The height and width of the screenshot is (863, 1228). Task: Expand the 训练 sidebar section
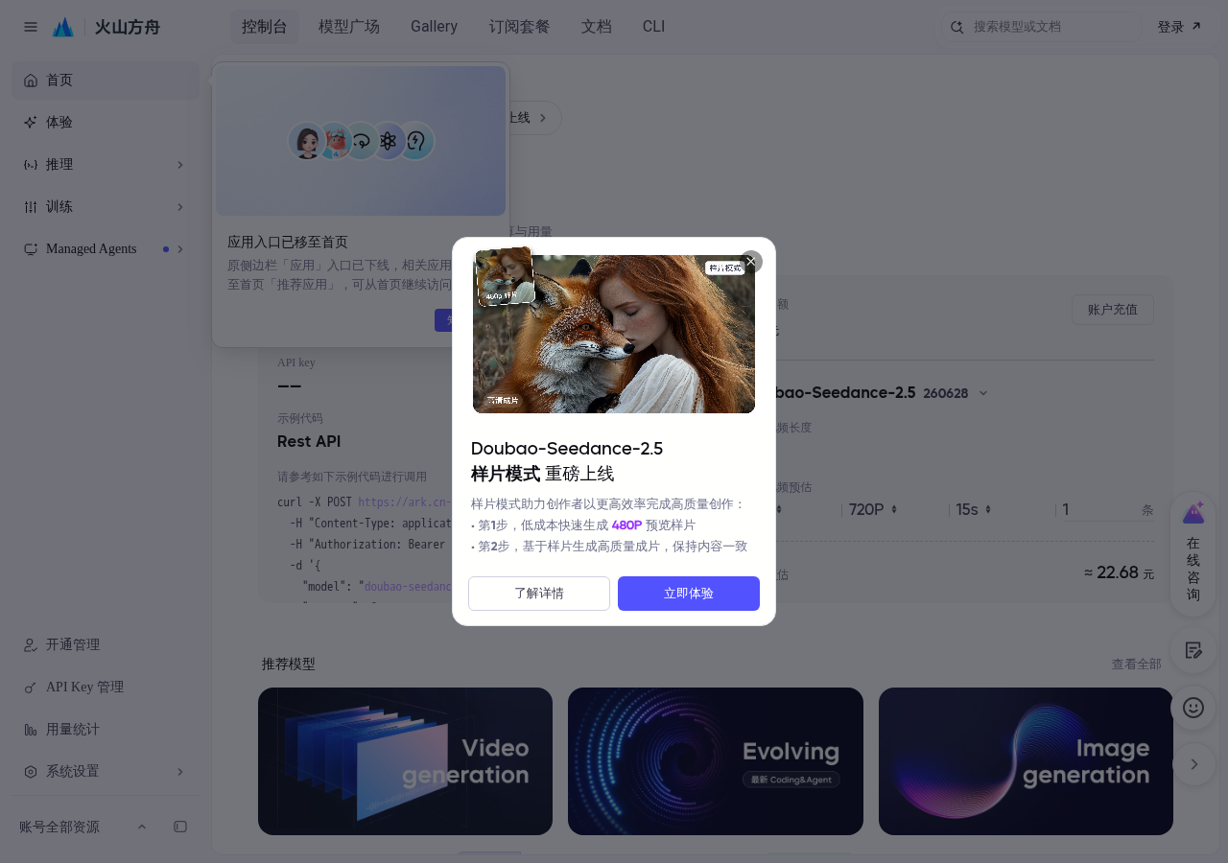coord(106,207)
